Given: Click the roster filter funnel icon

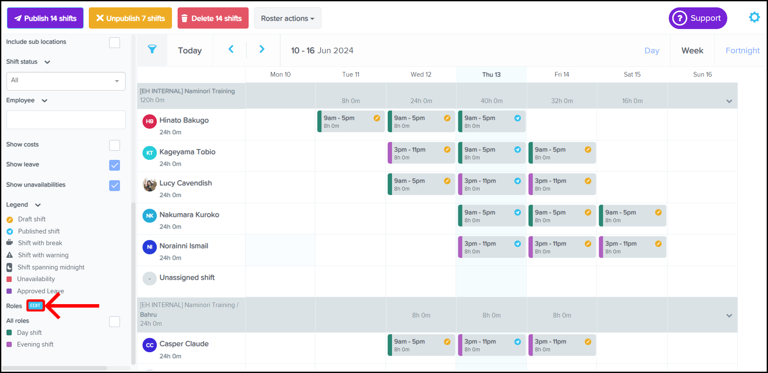Looking at the screenshot, I should point(152,49).
